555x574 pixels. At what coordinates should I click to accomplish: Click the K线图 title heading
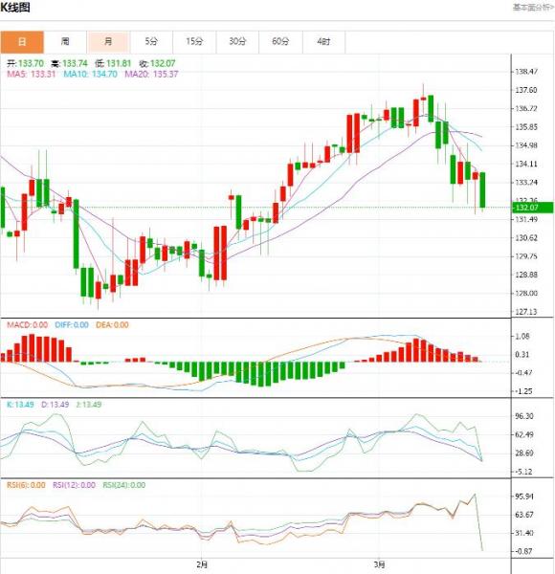click(x=15, y=8)
